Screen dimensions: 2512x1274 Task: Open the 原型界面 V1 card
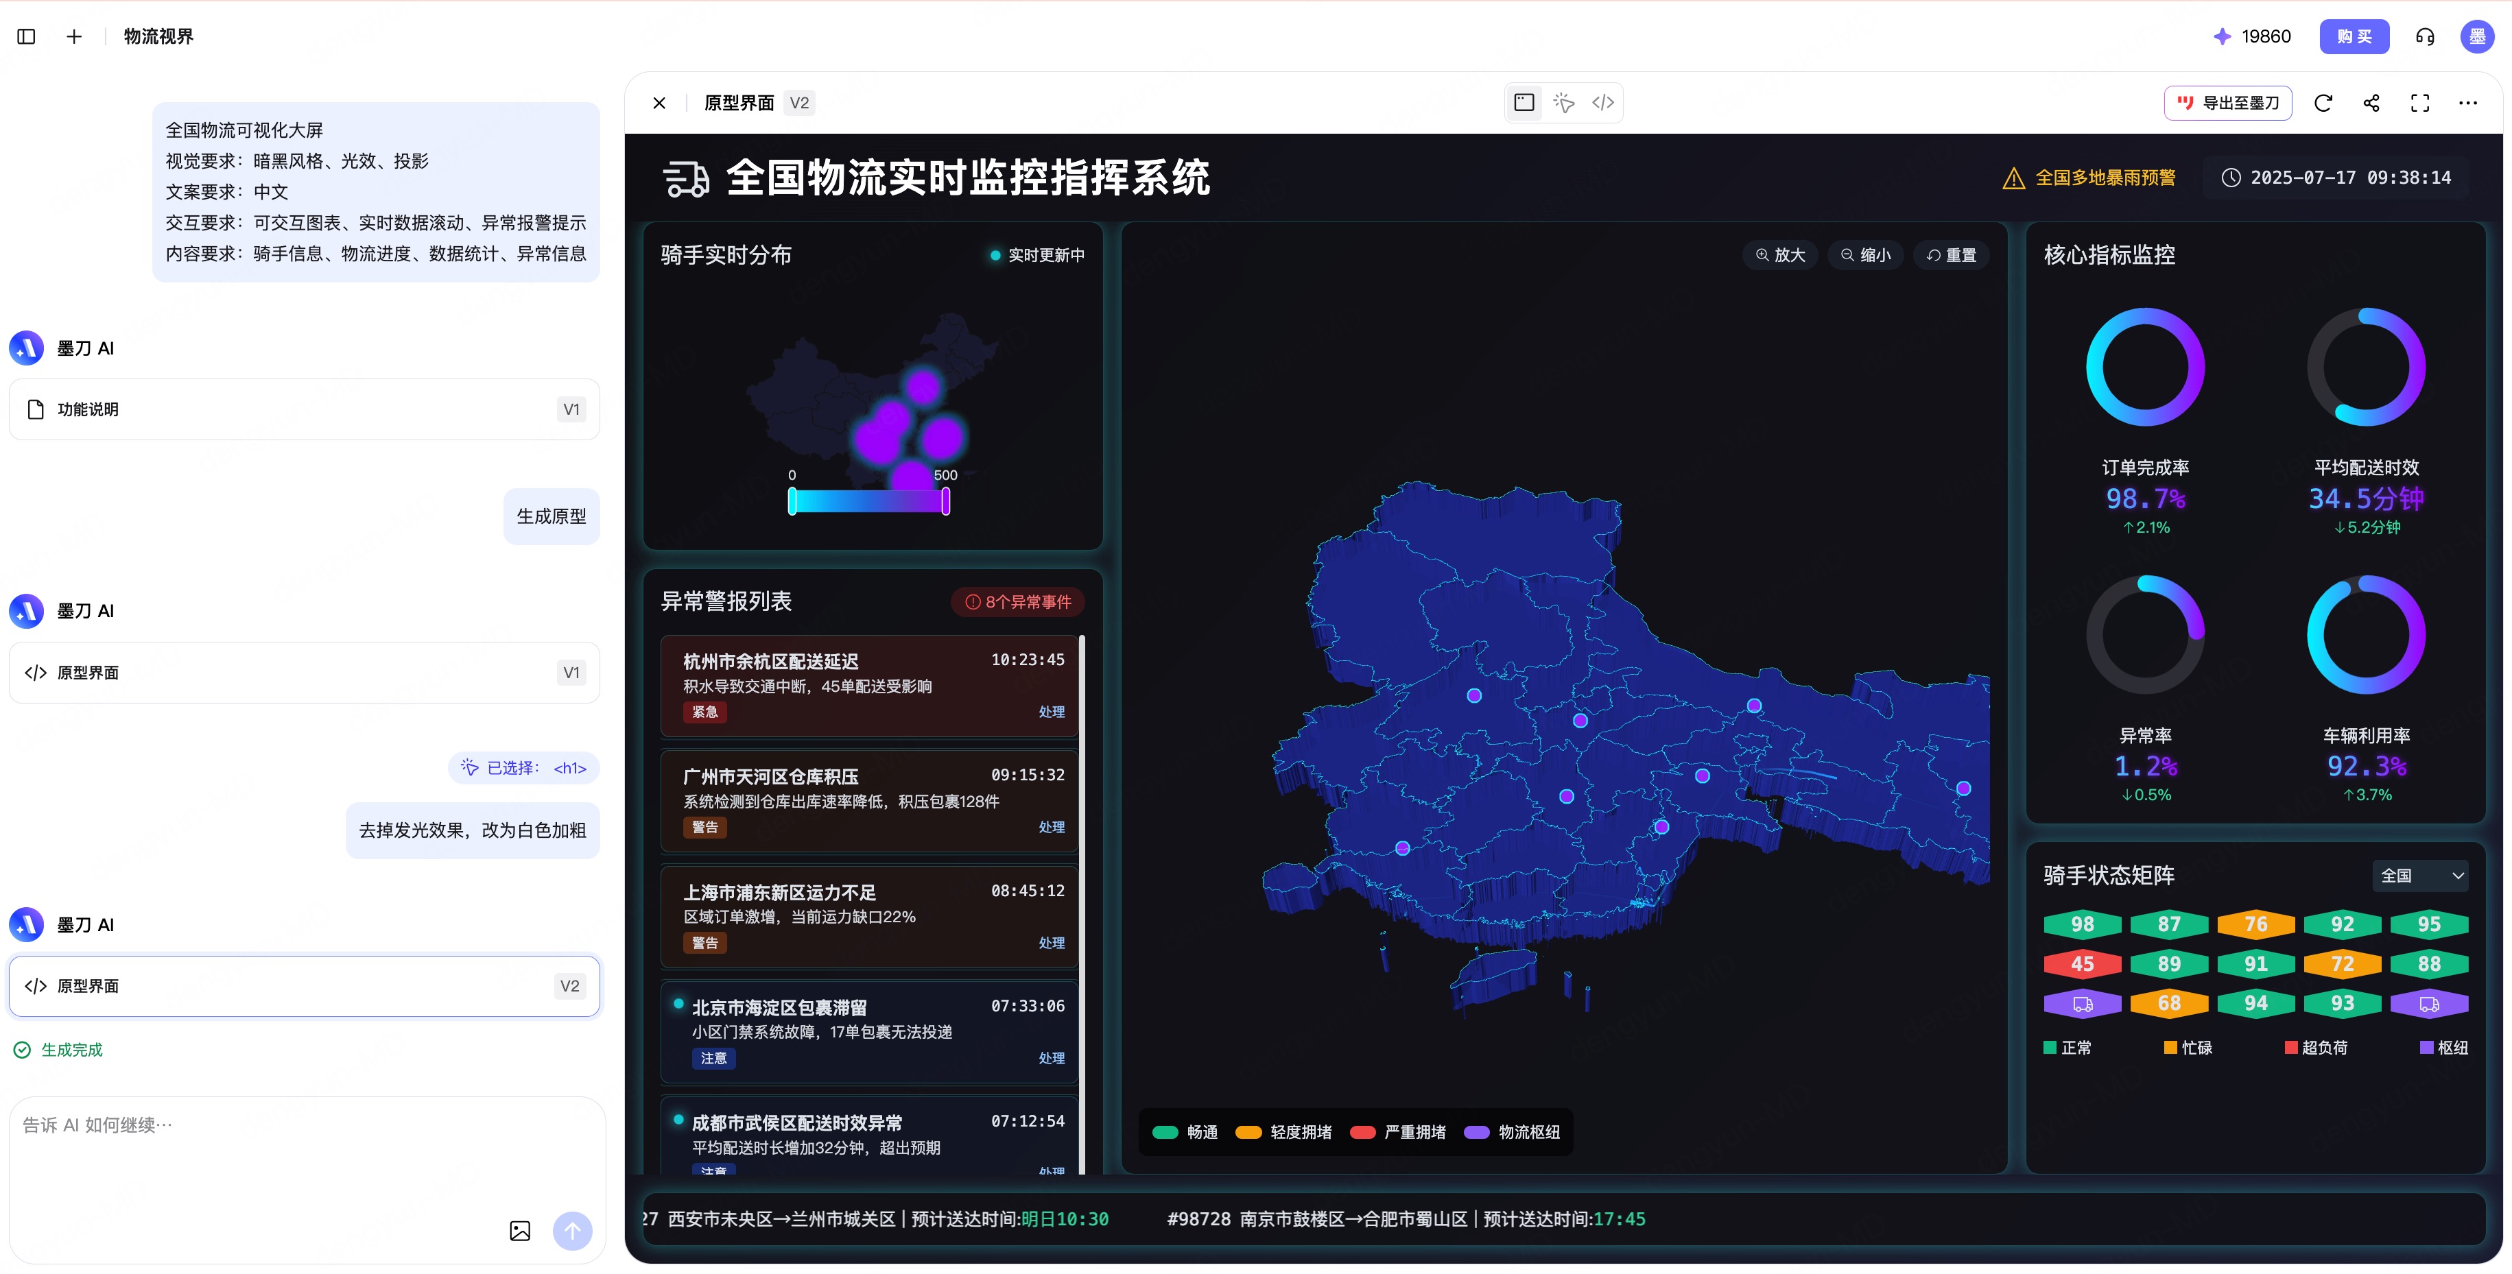pyautogui.click(x=305, y=673)
